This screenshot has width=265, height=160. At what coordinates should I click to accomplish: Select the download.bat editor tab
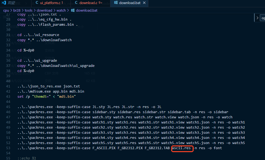129,3
